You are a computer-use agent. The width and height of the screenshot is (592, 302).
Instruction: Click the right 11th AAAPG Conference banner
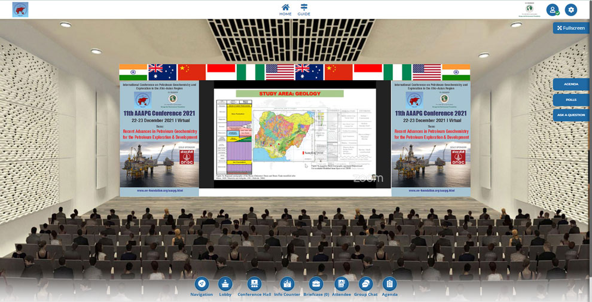(431, 139)
